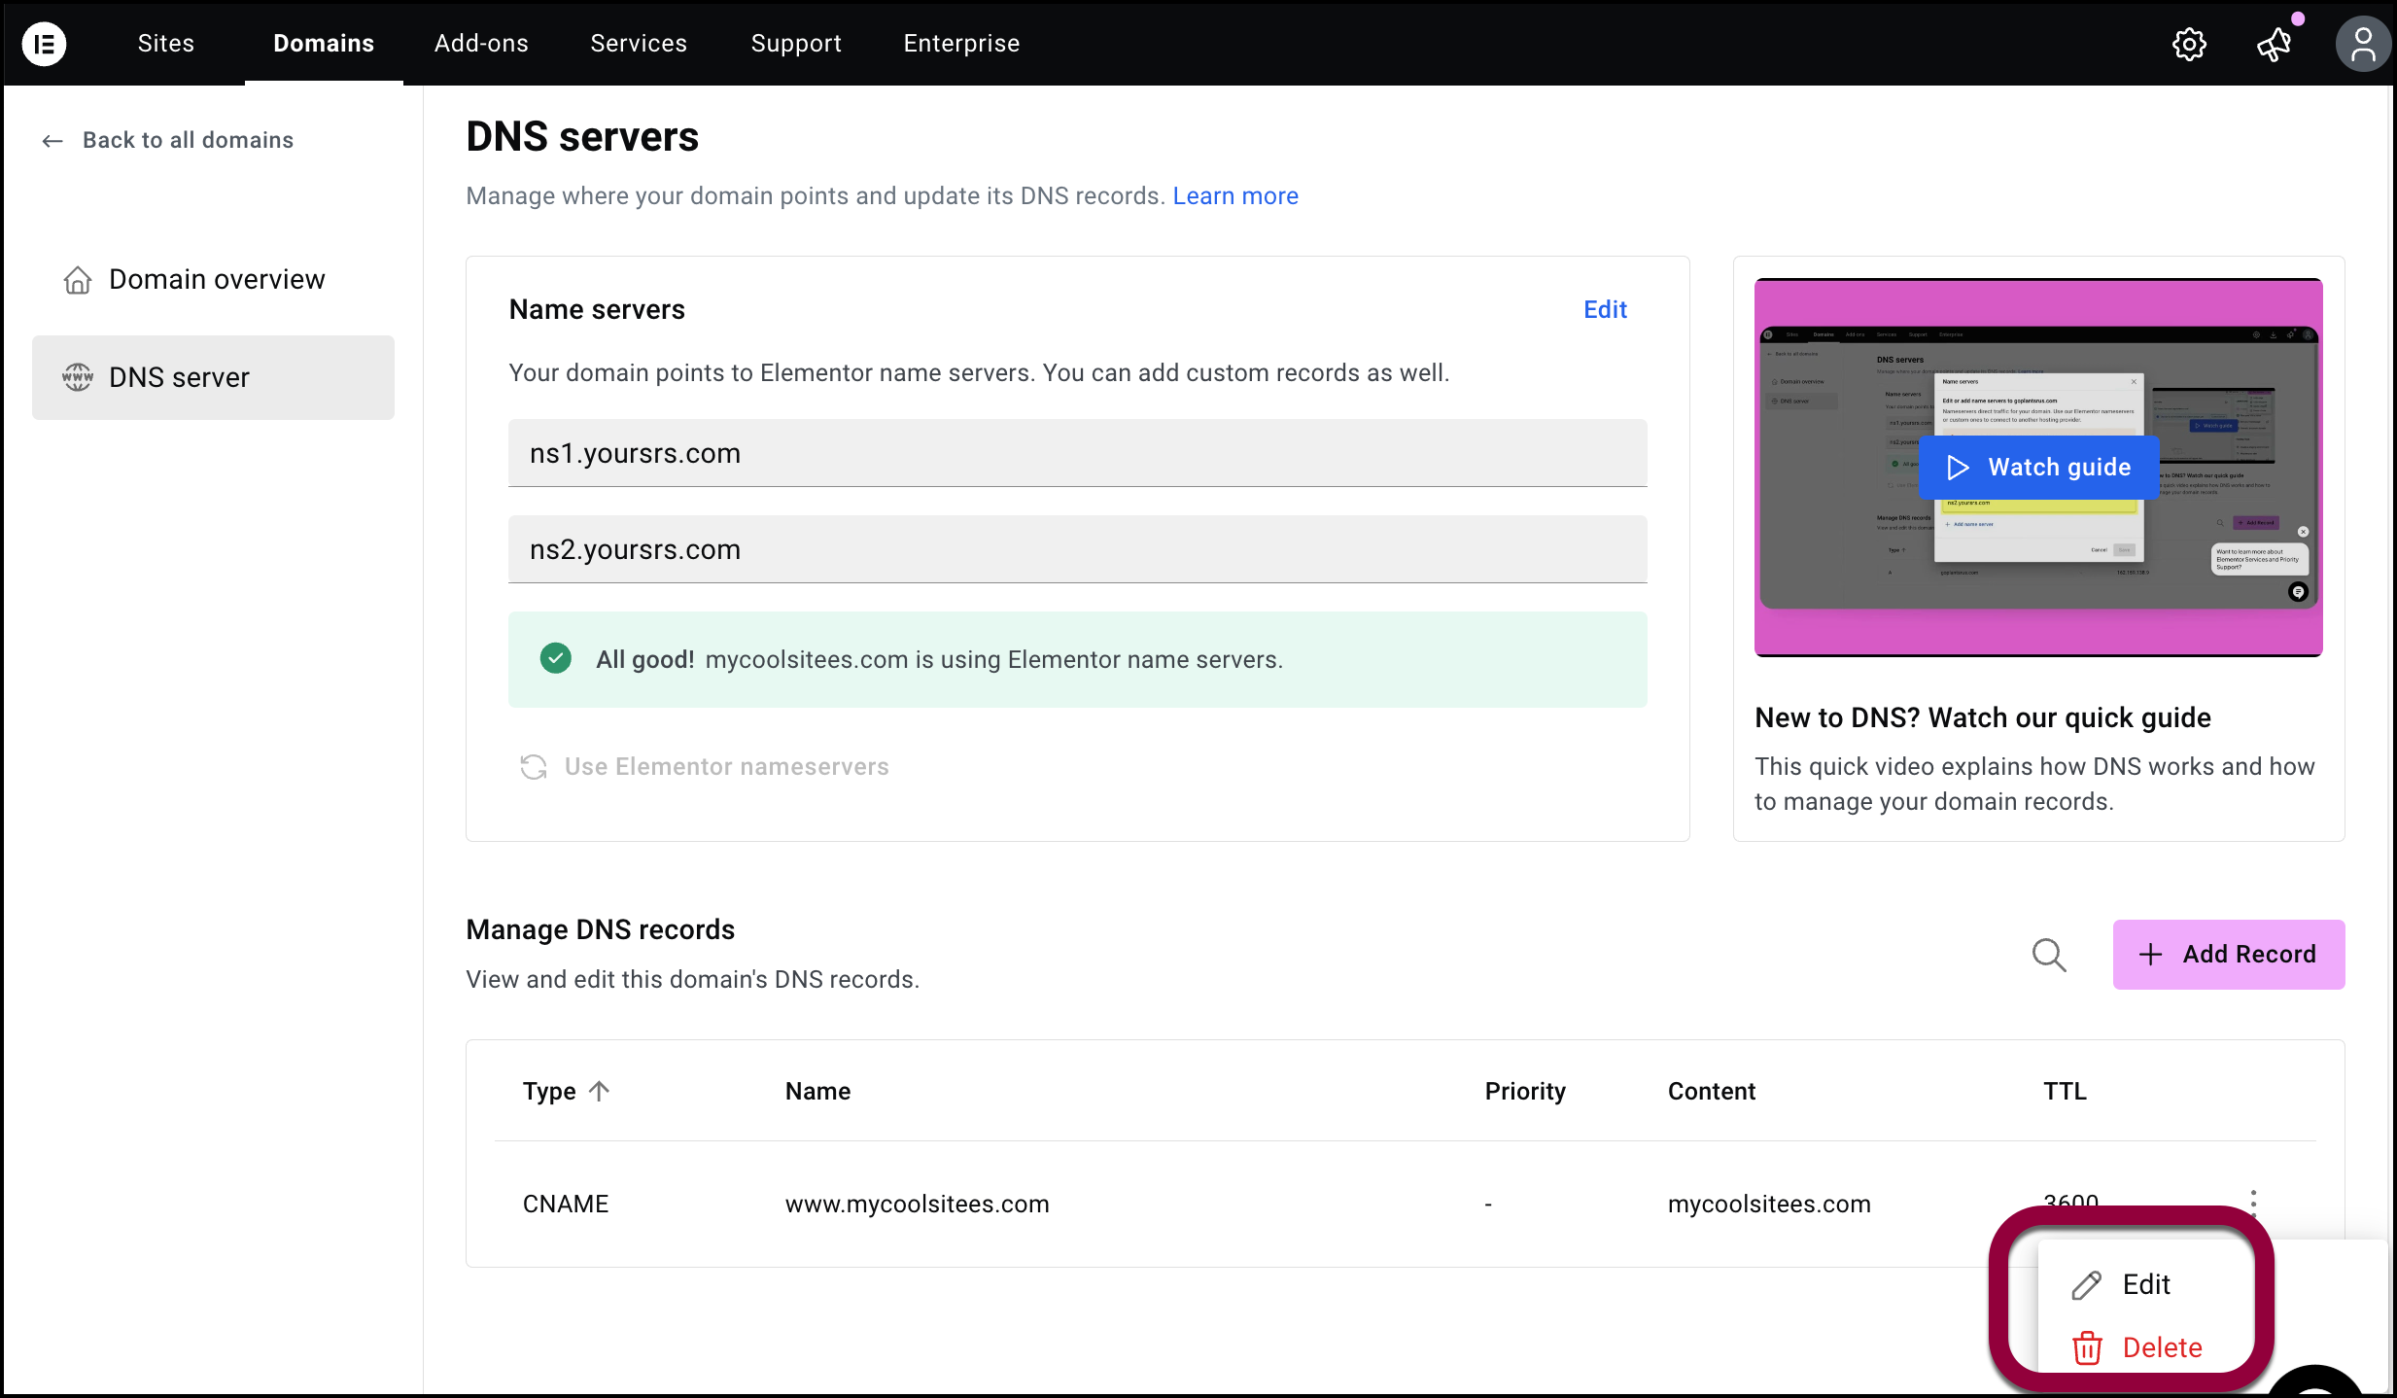
Task: Edit the name servers
Action: point(1605,309)
